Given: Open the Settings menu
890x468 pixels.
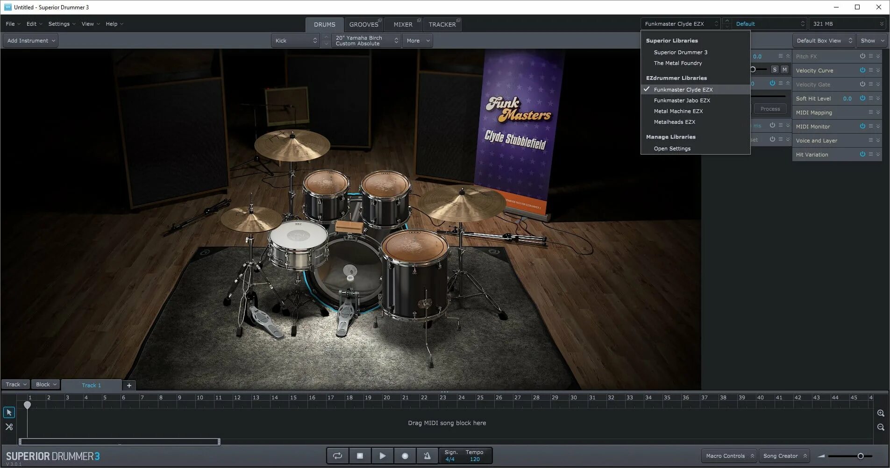Looking at the screenshot, I should 62,24.
